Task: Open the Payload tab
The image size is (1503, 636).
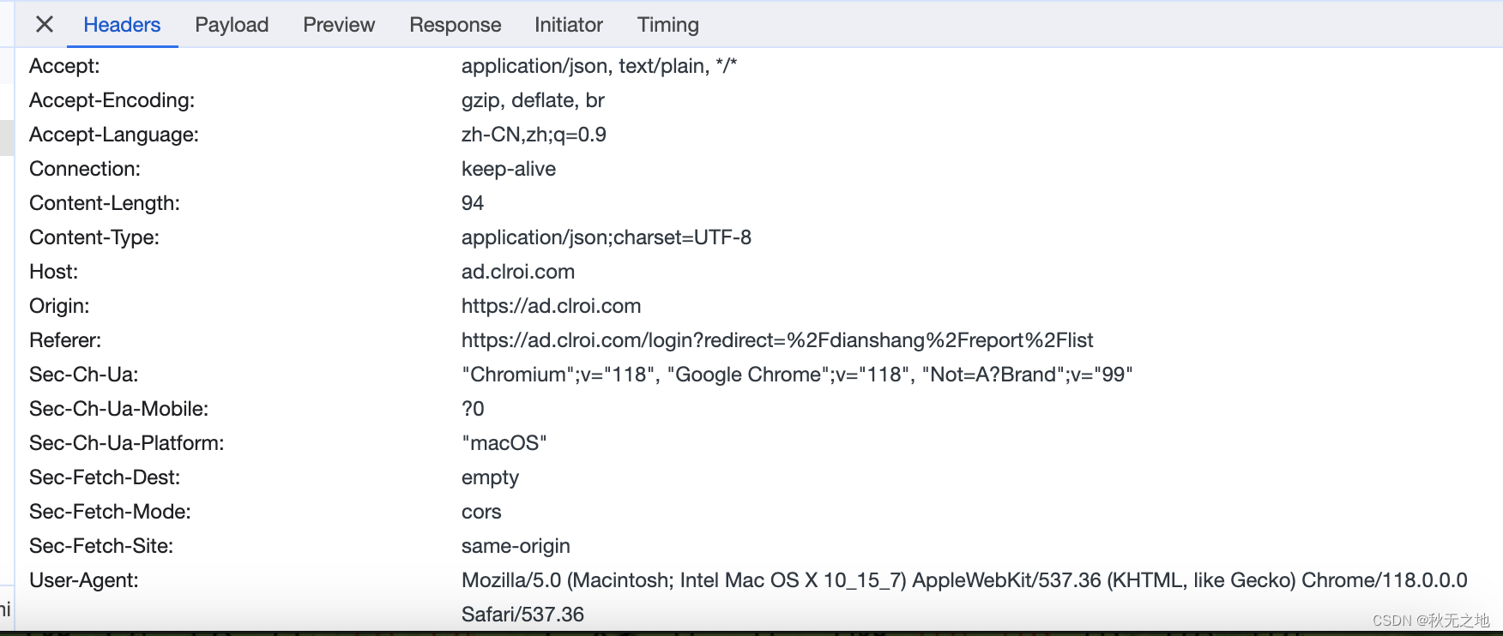Action: (x=232, y=25)
